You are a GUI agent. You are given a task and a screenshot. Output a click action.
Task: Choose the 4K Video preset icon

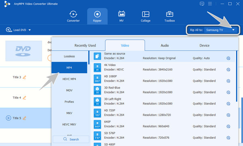pos(97,68)
